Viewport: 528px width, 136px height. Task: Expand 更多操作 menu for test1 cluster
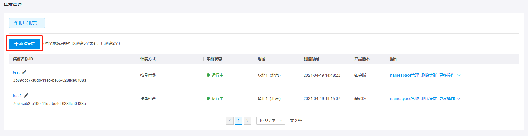[x=450, y=99]
